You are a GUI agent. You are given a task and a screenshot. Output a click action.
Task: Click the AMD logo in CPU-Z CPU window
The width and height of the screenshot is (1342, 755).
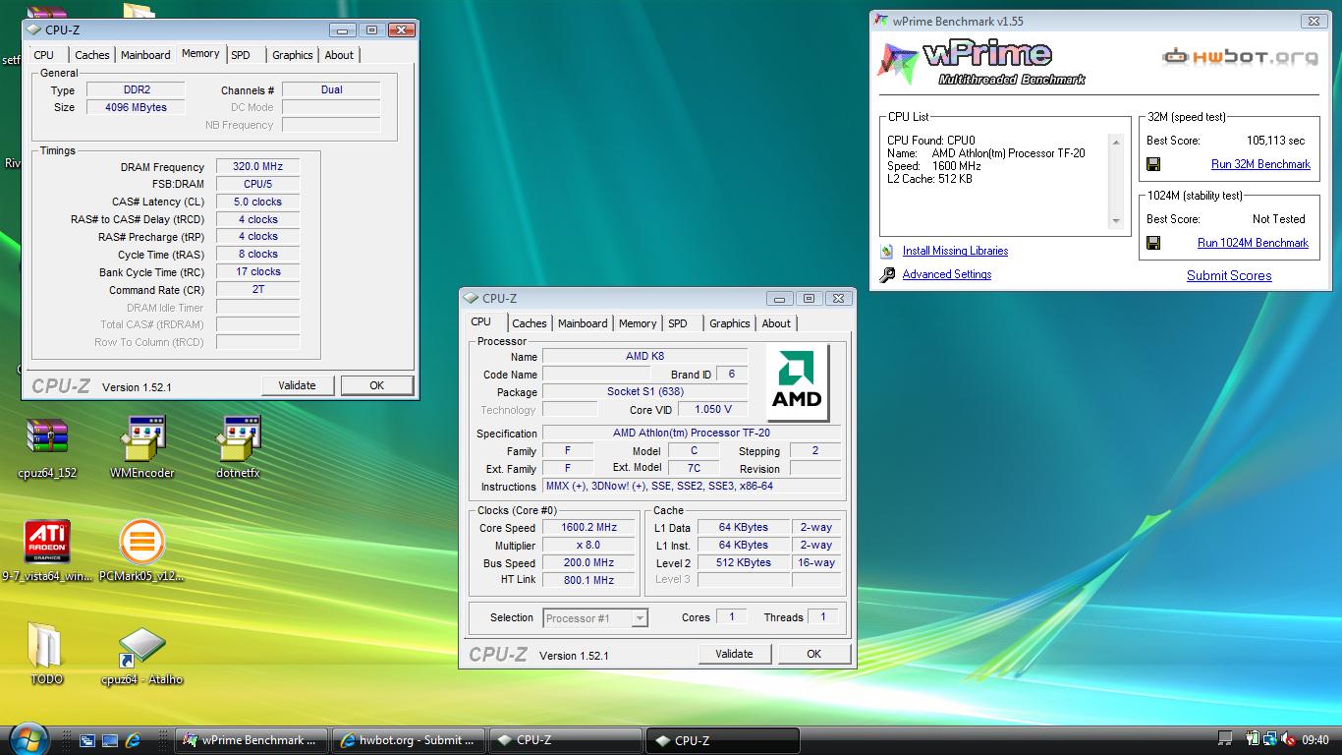coord(797,381)
